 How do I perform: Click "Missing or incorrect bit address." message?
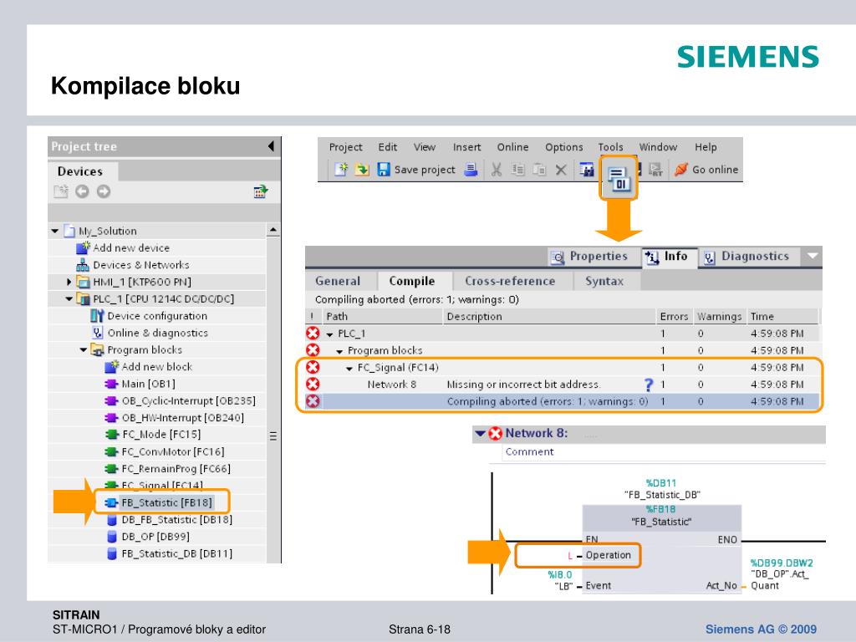[x=523, y=385]
